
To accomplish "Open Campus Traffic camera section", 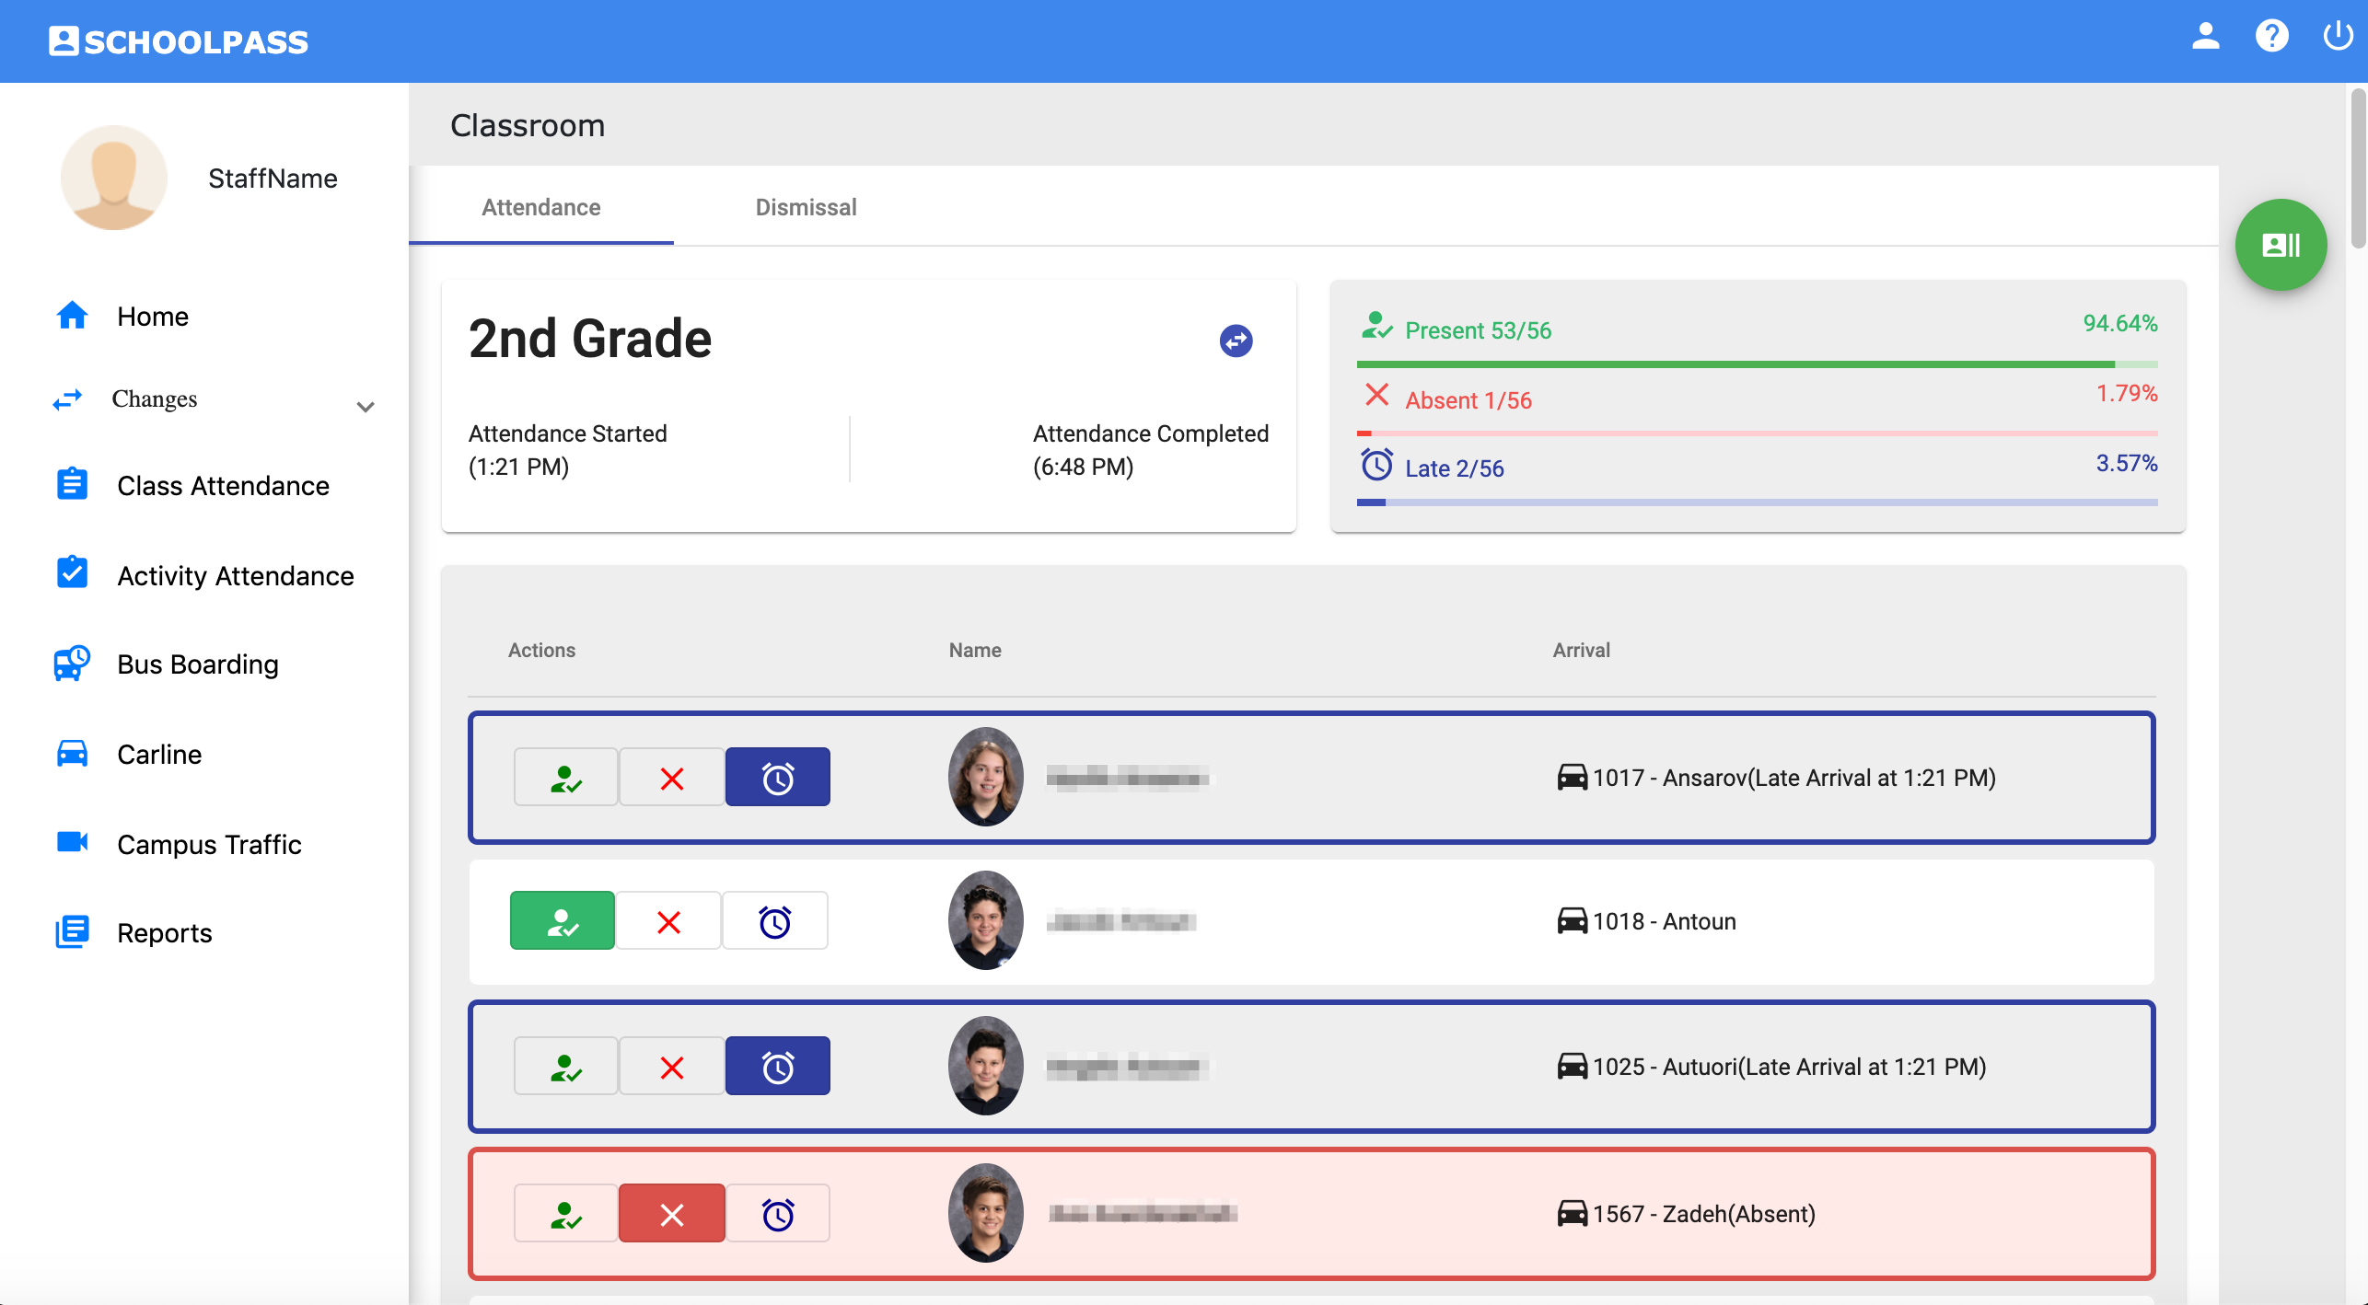I will coord(209,844).
